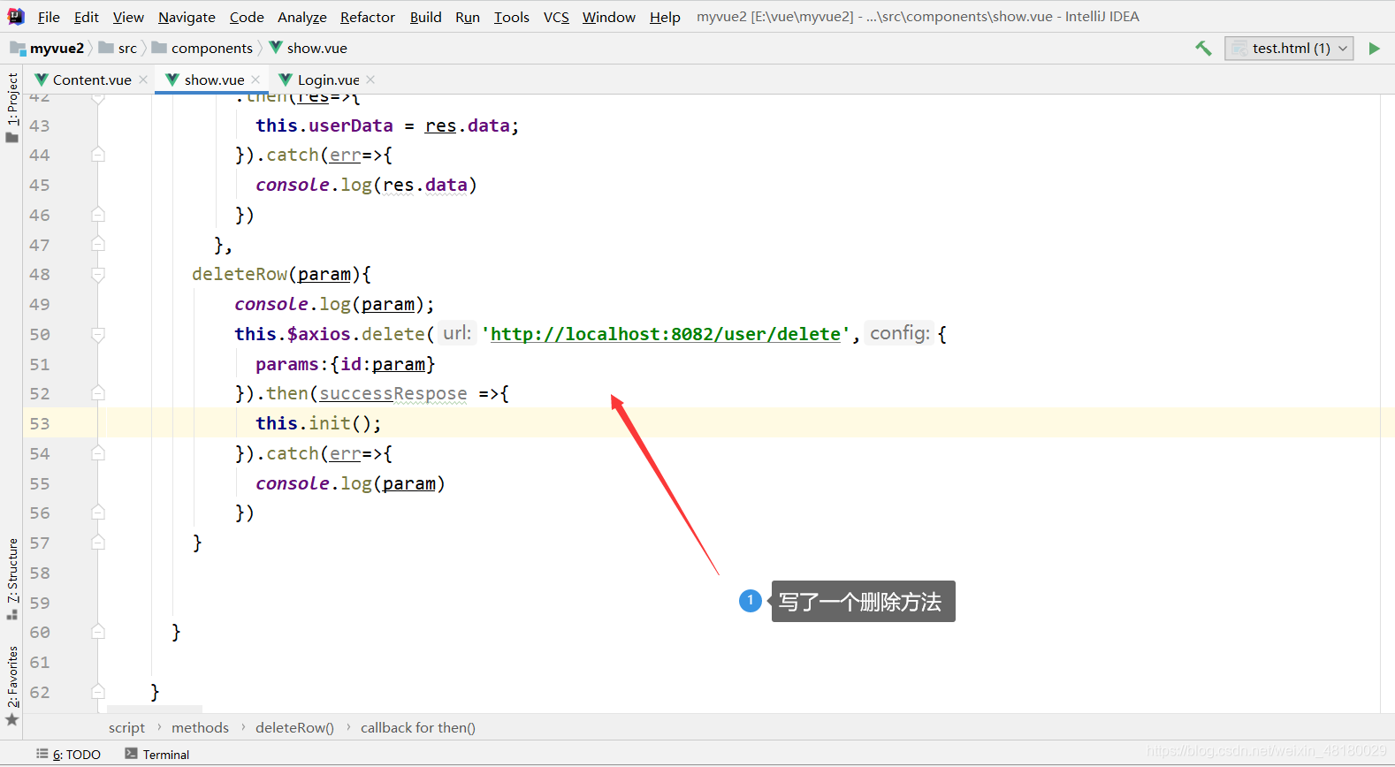Open the File menu

[x=49, y=17]
